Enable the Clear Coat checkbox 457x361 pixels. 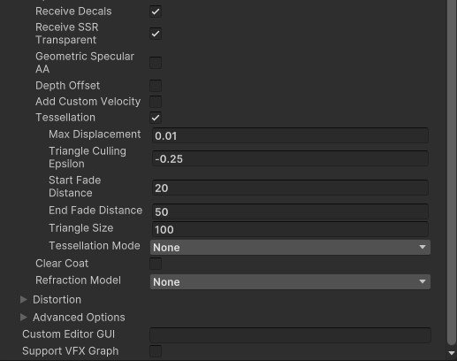[156, 264]
